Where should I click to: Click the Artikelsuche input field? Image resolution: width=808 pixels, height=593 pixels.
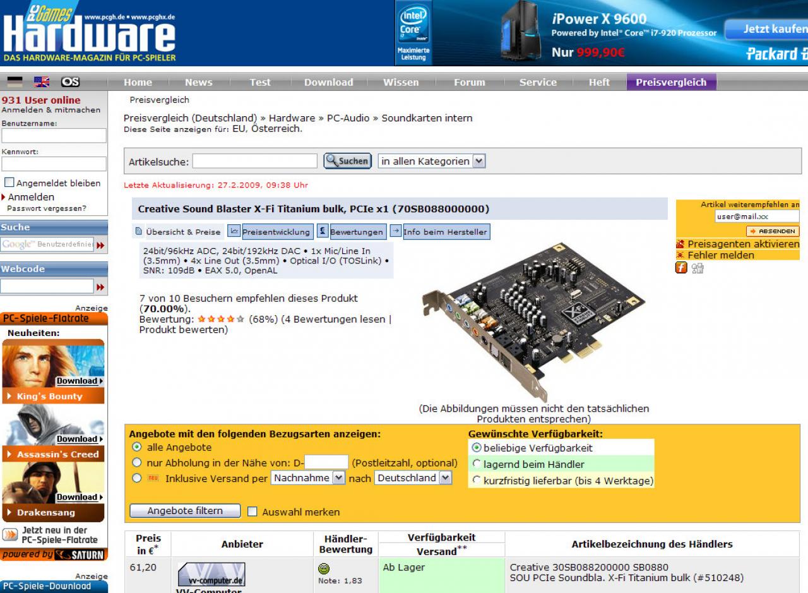[x=255, y=161]
